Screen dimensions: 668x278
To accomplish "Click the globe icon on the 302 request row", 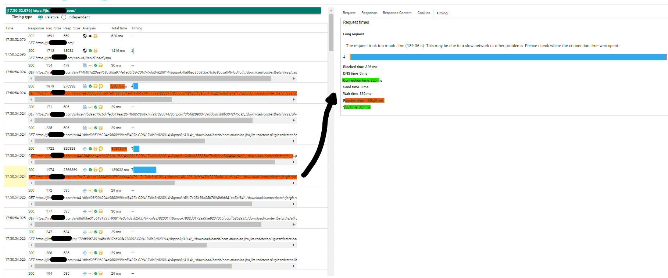I will point(85,36).
